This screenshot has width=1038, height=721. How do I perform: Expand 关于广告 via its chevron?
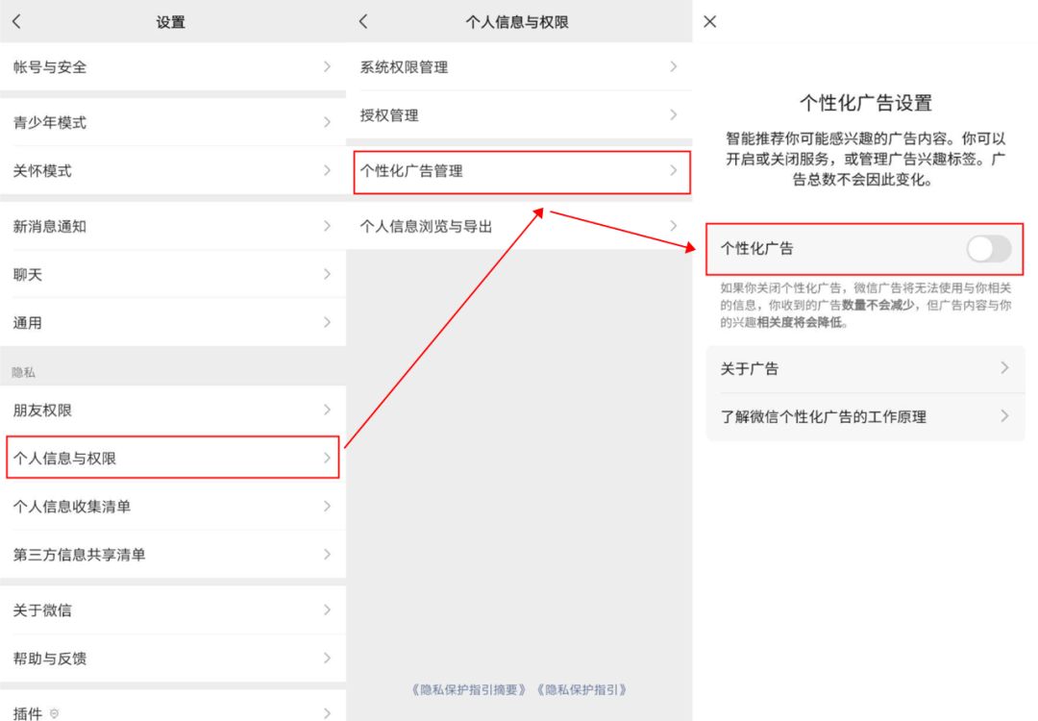(1005, 367)
